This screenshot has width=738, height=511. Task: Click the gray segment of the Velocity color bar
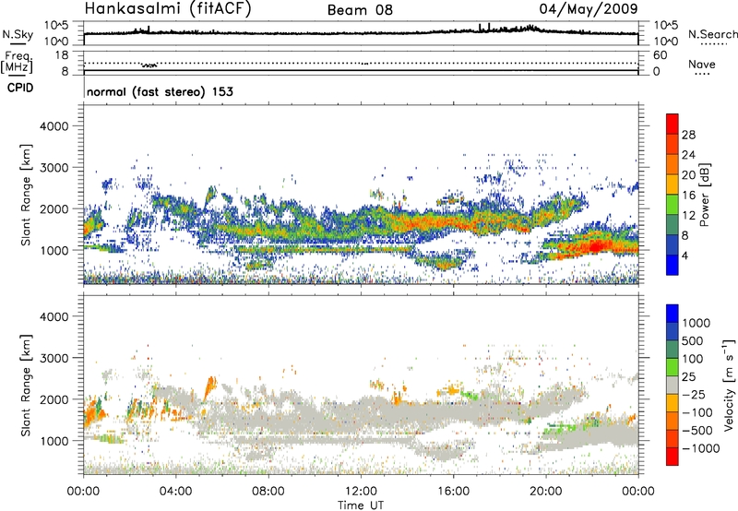point(673,386)
